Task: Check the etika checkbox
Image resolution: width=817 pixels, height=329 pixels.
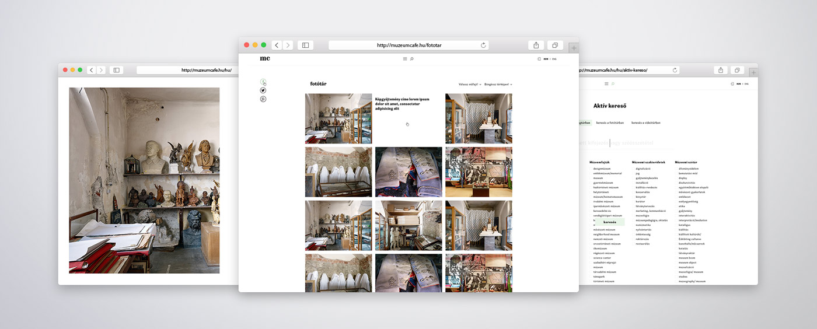Action: [x=676, y=206]
